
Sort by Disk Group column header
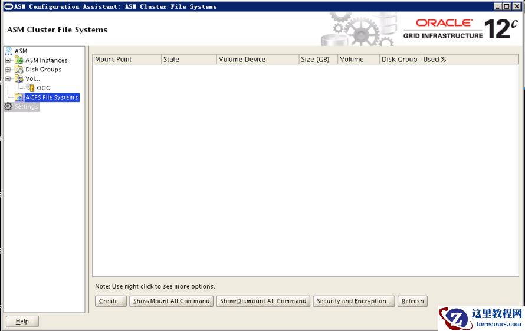pos(400,60)
